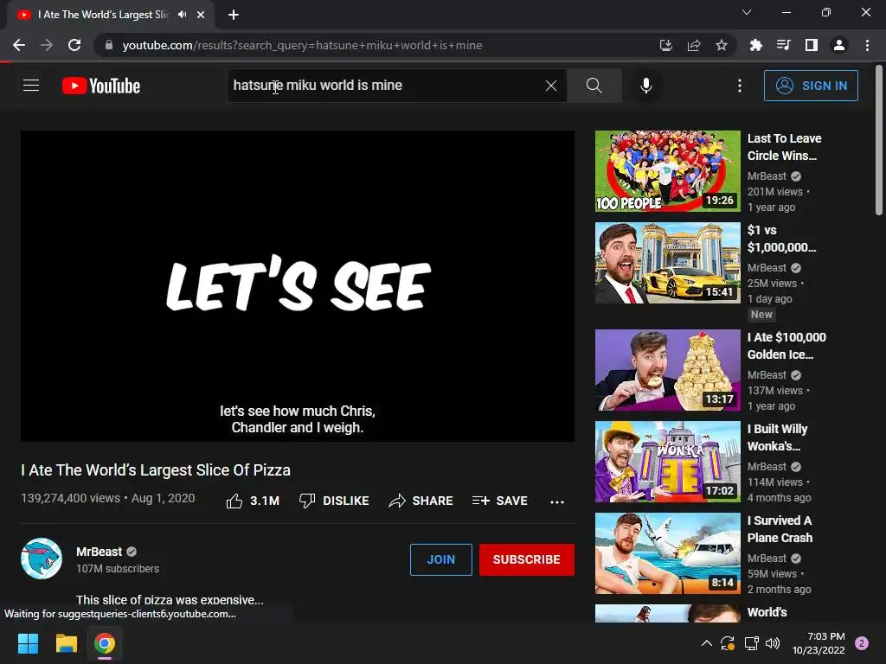Viewport: 886px width, 664px height.
Task: Open the Windows Start menu
Action: point(28,643)
